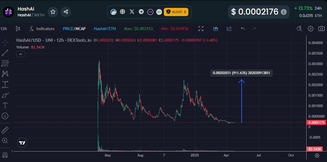Select the crosshair cursor tool
This screenshot has width=327, height=162.
point(5,43)
